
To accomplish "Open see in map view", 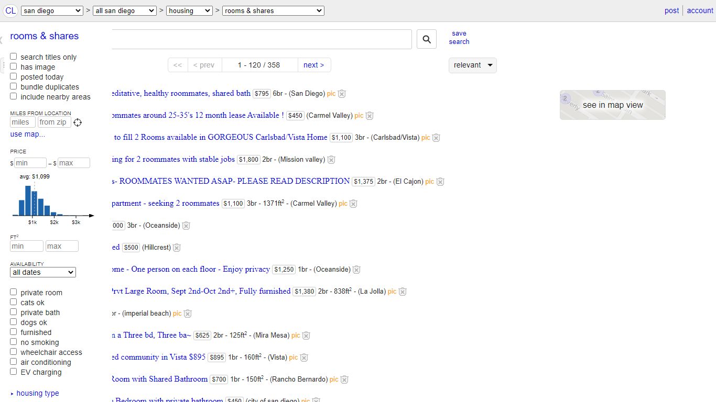I will coord(613,105).
